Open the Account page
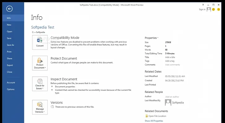The image size is (225, 123). 13,82
